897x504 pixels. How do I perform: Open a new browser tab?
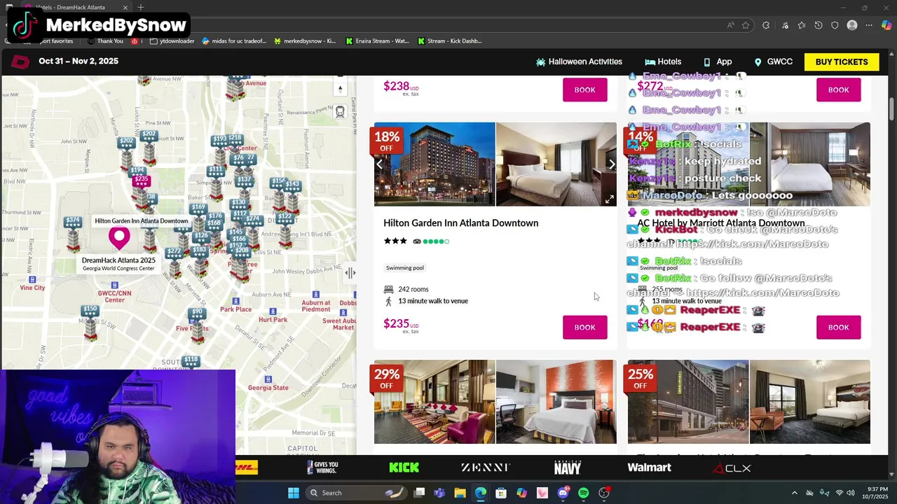pos(141,7)
